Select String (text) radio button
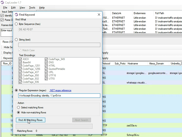This screenshot has width=182, height=137. pyautogui.click(x=16, y=40)
